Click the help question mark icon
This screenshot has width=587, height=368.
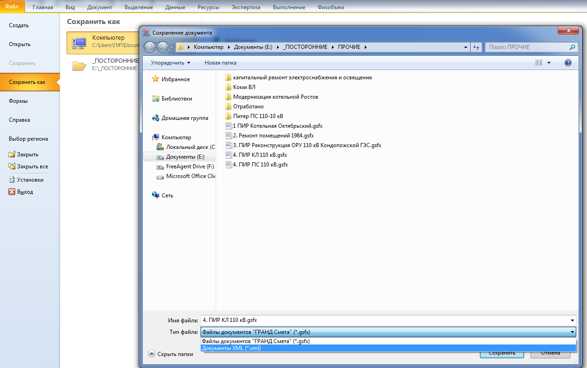pyautogui.click(x=568, y=63)
